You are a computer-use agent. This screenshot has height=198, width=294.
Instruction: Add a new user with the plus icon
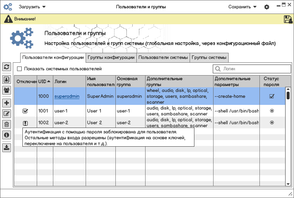[x=7, y=103]
